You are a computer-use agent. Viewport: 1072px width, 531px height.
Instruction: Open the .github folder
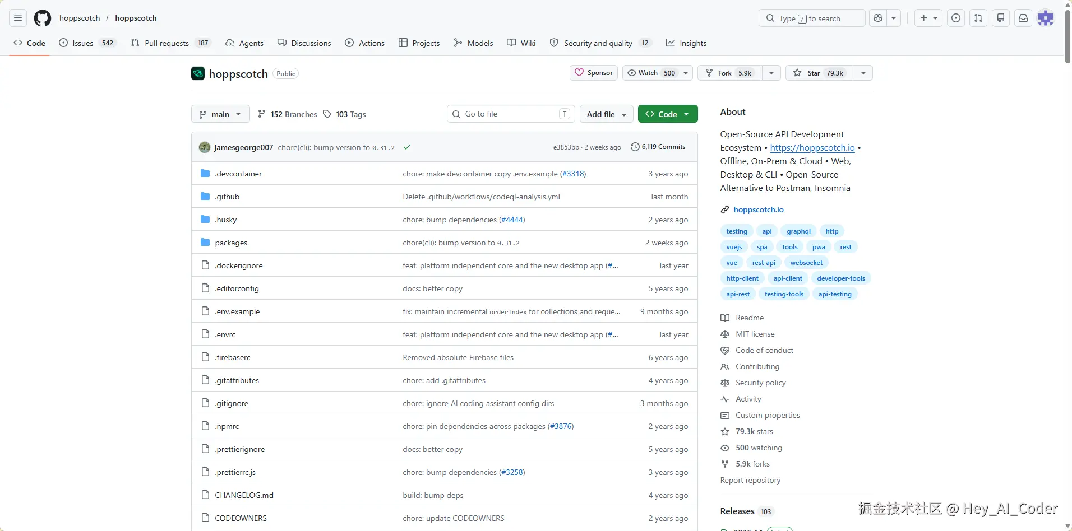(227, 197)
